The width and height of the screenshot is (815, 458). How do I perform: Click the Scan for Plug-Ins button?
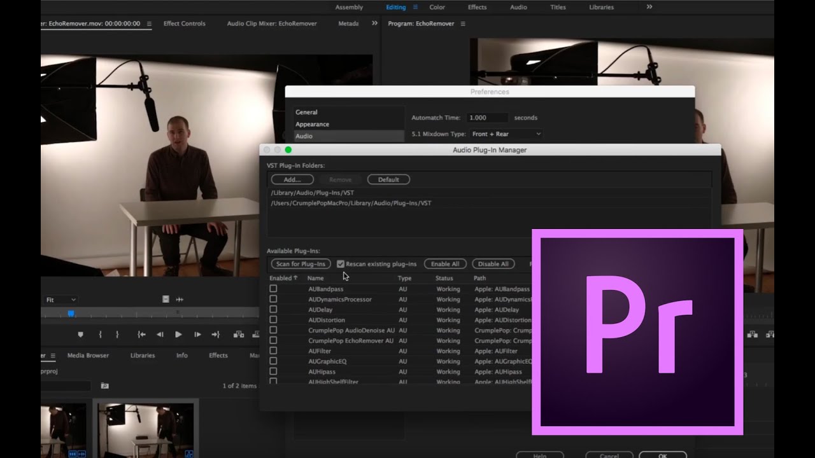(x=301, y=264)
